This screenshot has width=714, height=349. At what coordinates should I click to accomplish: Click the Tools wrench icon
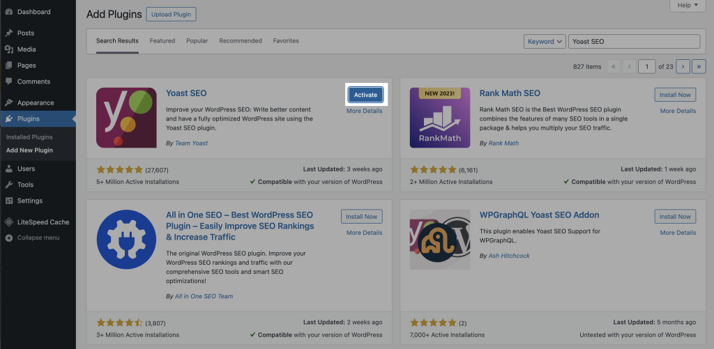click(8, 185)
